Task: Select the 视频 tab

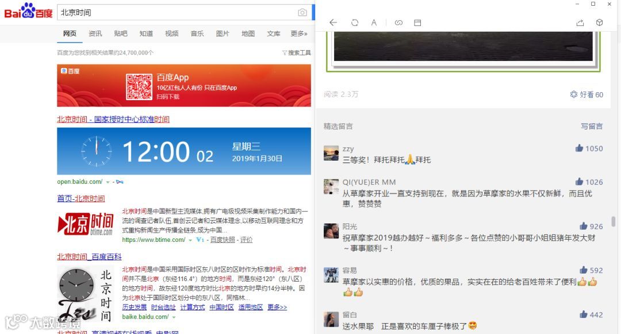Action: tap(171, 34)
